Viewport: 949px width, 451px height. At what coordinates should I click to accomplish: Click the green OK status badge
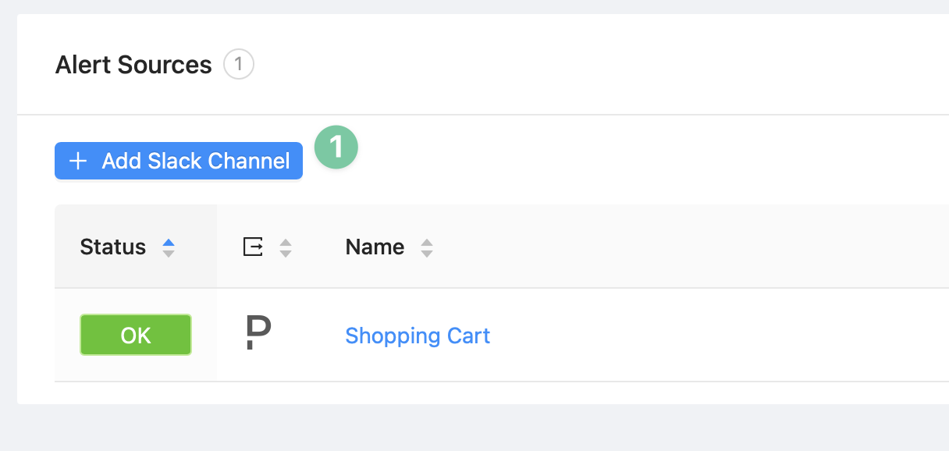(x=136, y=335)
